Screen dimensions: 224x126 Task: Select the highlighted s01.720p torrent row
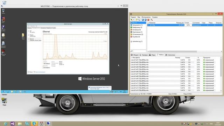click(x=185, y=25)
